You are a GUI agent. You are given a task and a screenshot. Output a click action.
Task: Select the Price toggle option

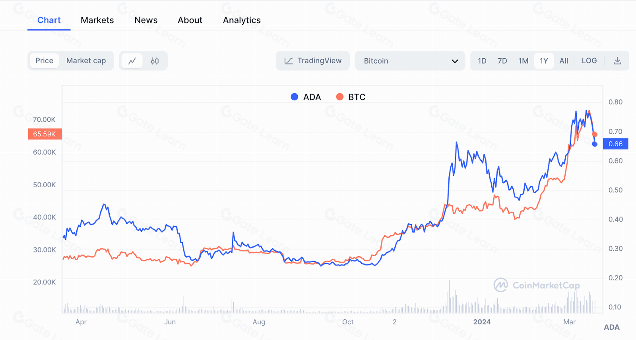(44, 61)
